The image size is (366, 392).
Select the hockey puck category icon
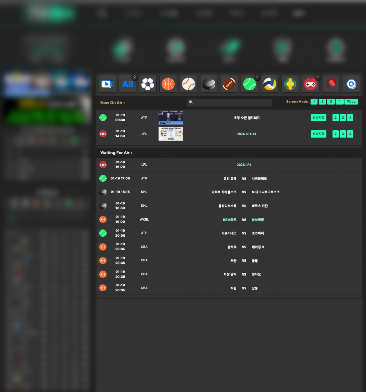click(209, 84)
